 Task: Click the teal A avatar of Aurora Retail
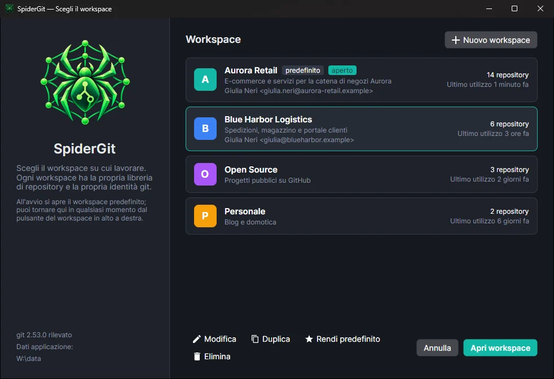pyautogui.click(x=205, y=80)
